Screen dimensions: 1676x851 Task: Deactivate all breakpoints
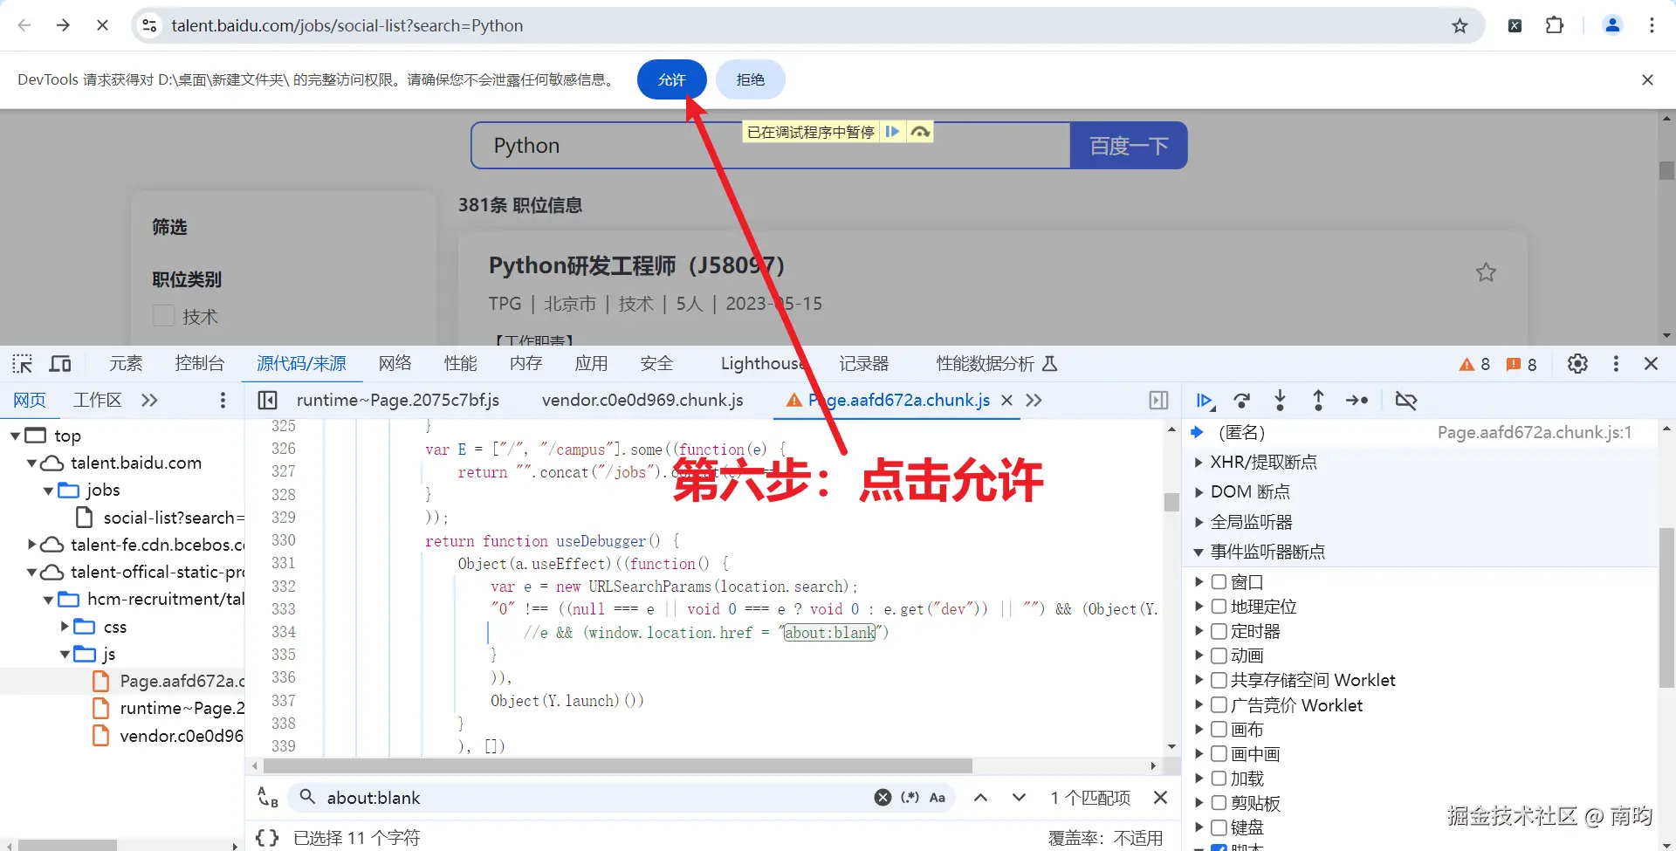1406,401
